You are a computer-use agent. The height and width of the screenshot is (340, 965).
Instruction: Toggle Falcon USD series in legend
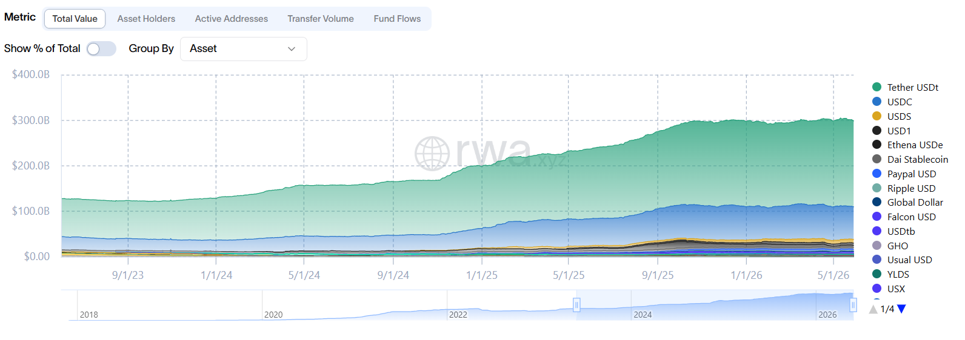coord(904,217)
